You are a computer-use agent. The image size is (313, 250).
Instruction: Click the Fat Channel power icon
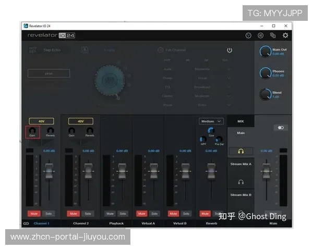pos(229,50)
